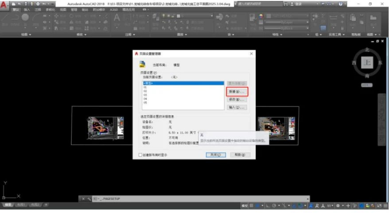Screen dimensions: 389x213
Task: Click the 新建 button in page setup dialog
Action: click(237, 91)
